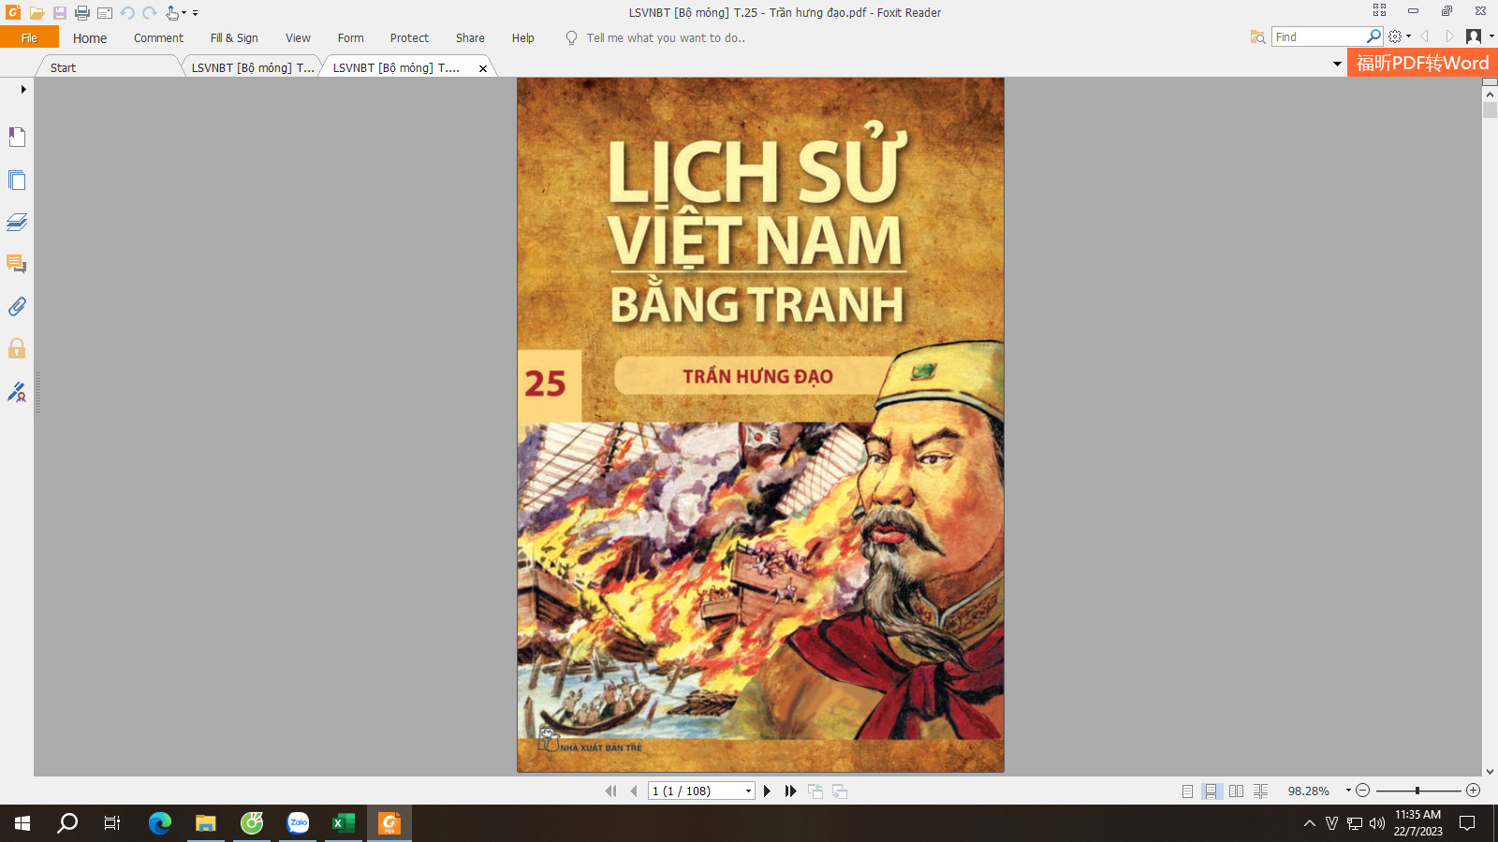
Task: Switch to the Start document tab
Action: (x=108, y=67)
